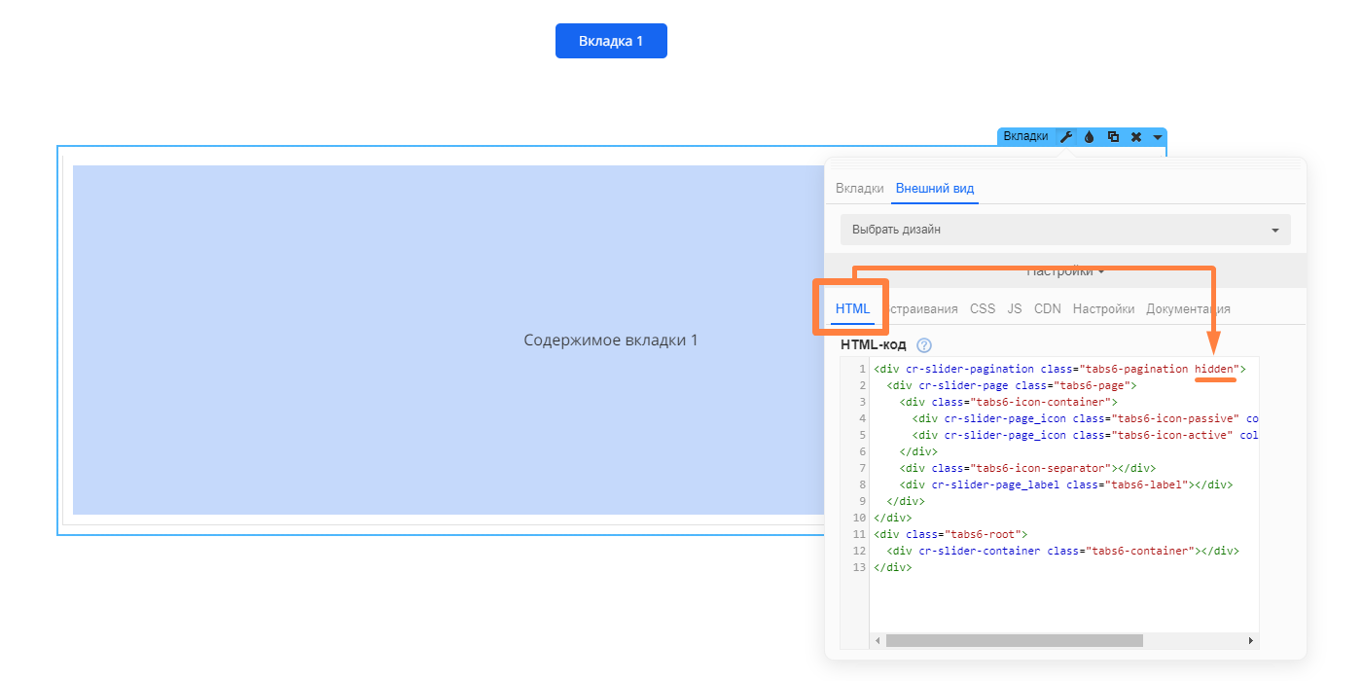
Task: Collapse the Настройки section header
Action: click(x=1065, y=271)
